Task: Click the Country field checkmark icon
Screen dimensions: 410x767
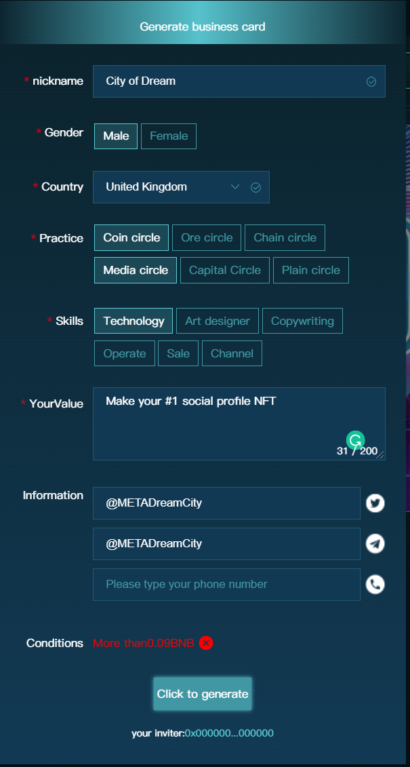Action: (255, 188)
